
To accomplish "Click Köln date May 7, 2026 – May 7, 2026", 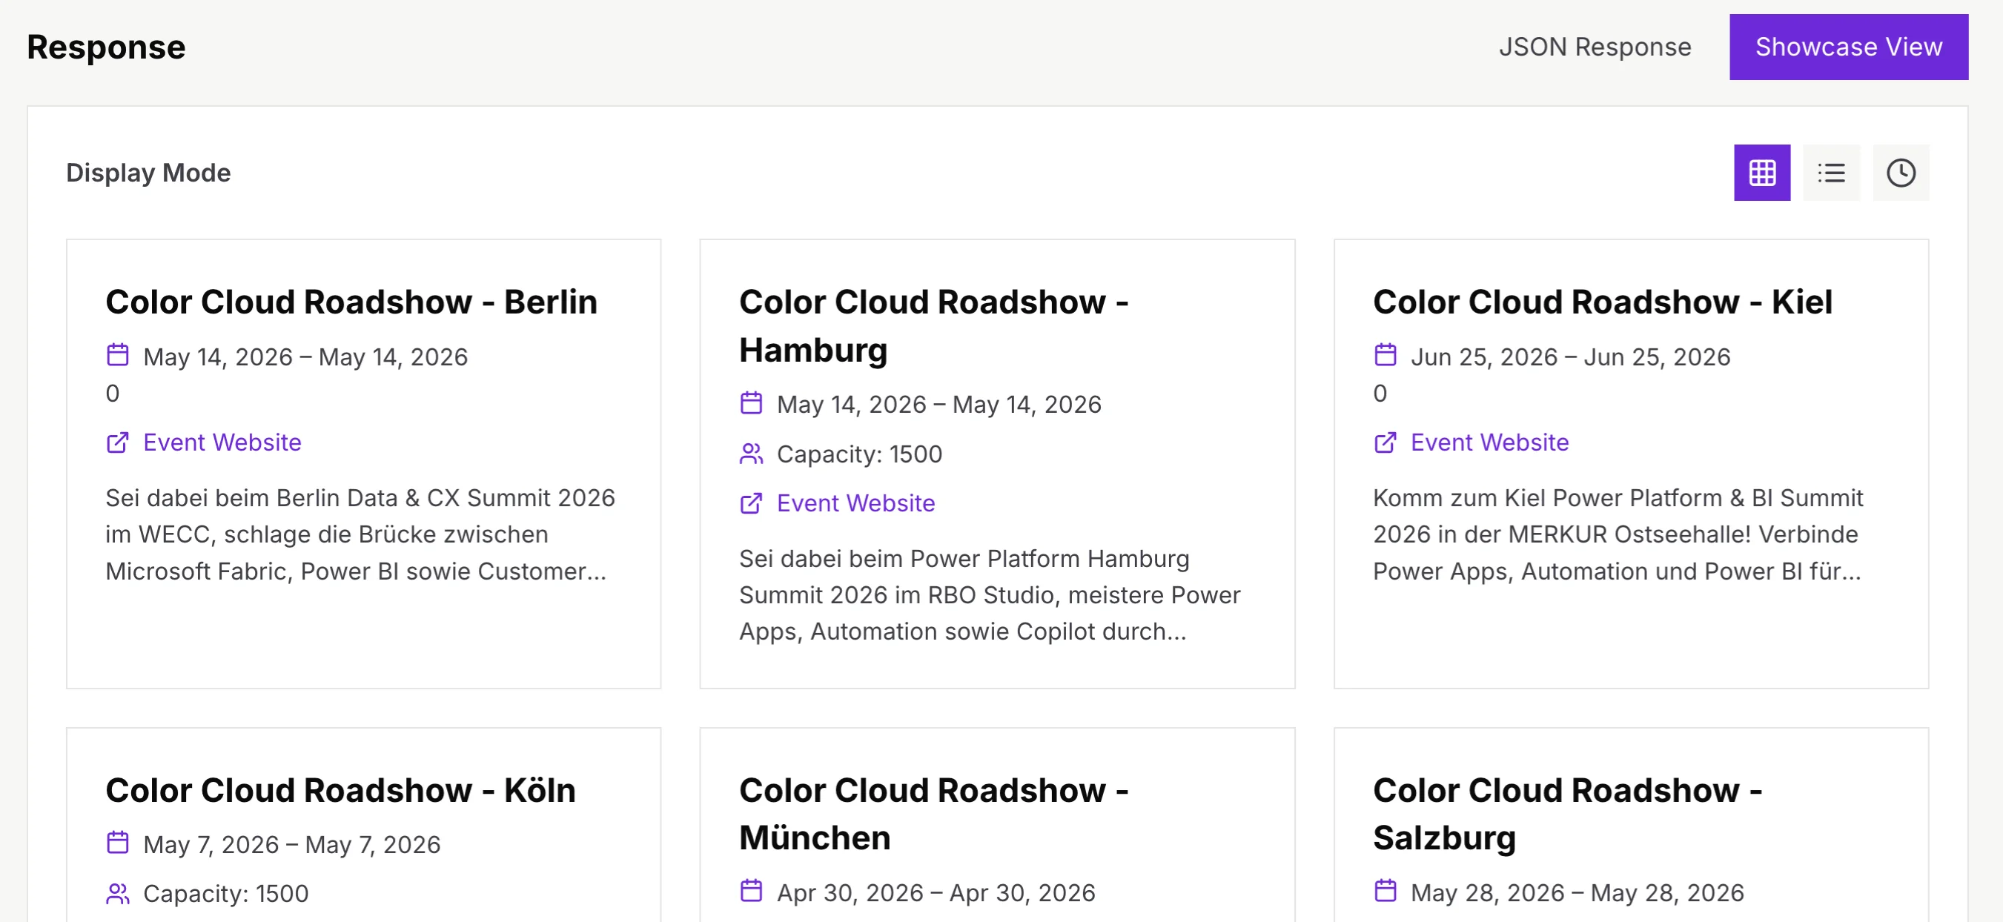I will tap(291, 844).
